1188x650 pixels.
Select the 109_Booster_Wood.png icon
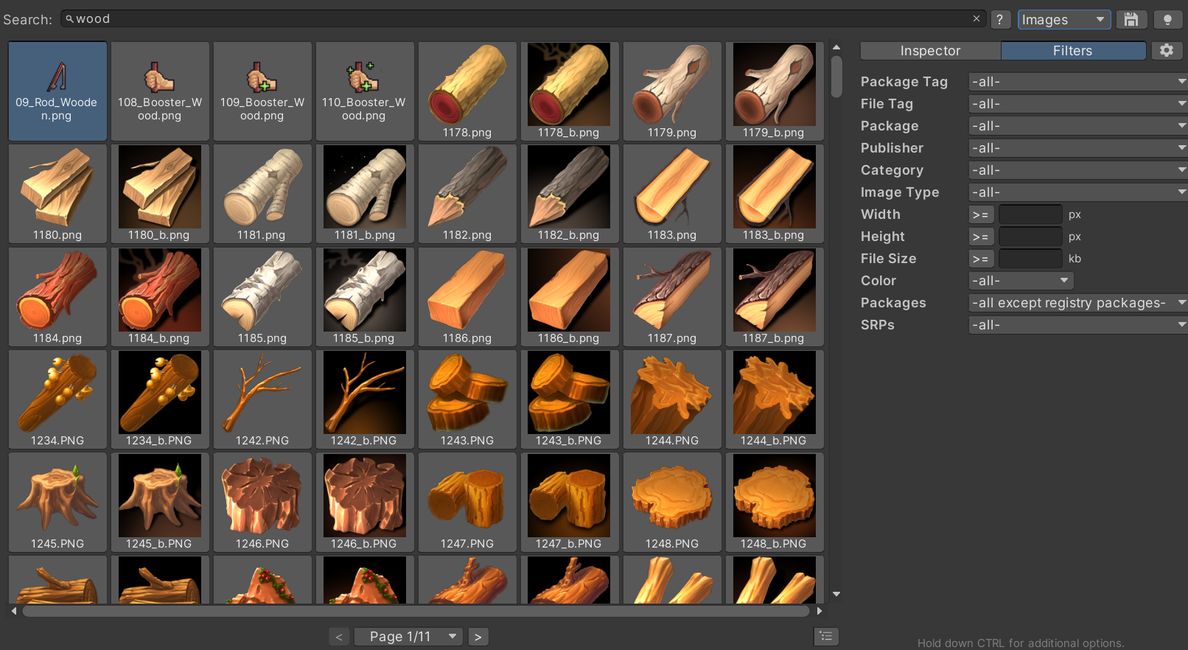[x=262, y=91]
